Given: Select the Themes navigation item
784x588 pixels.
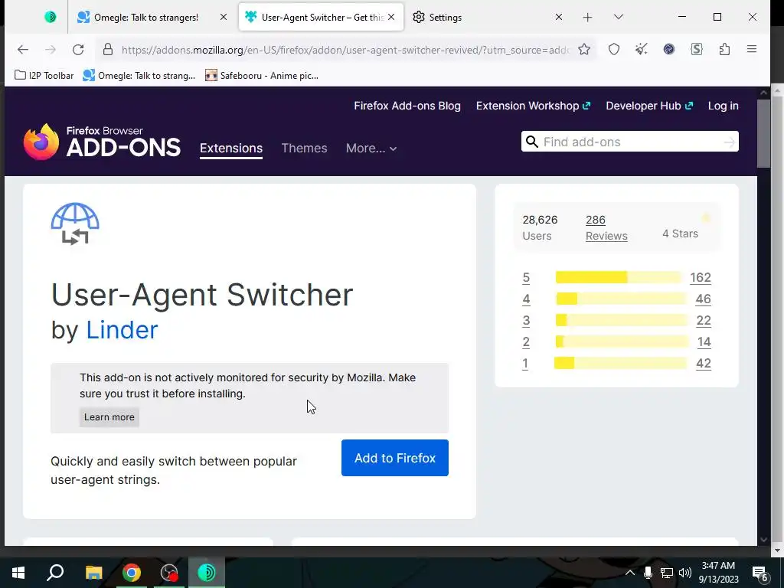Looking at the screenshot, I should [x=304, y=148].
